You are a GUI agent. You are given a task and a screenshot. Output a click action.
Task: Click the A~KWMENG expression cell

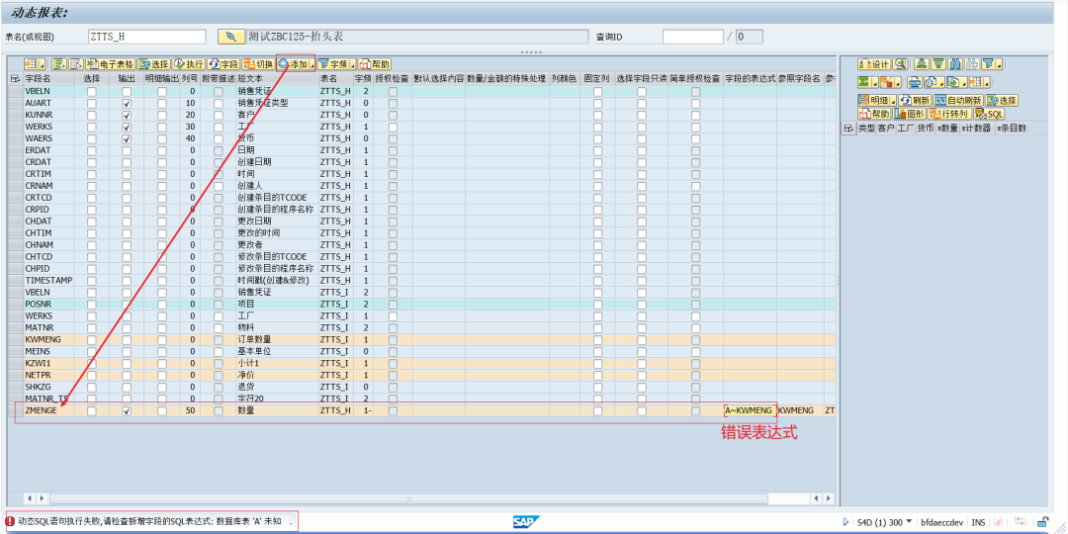pyautogui.click(x=750, y=410)
